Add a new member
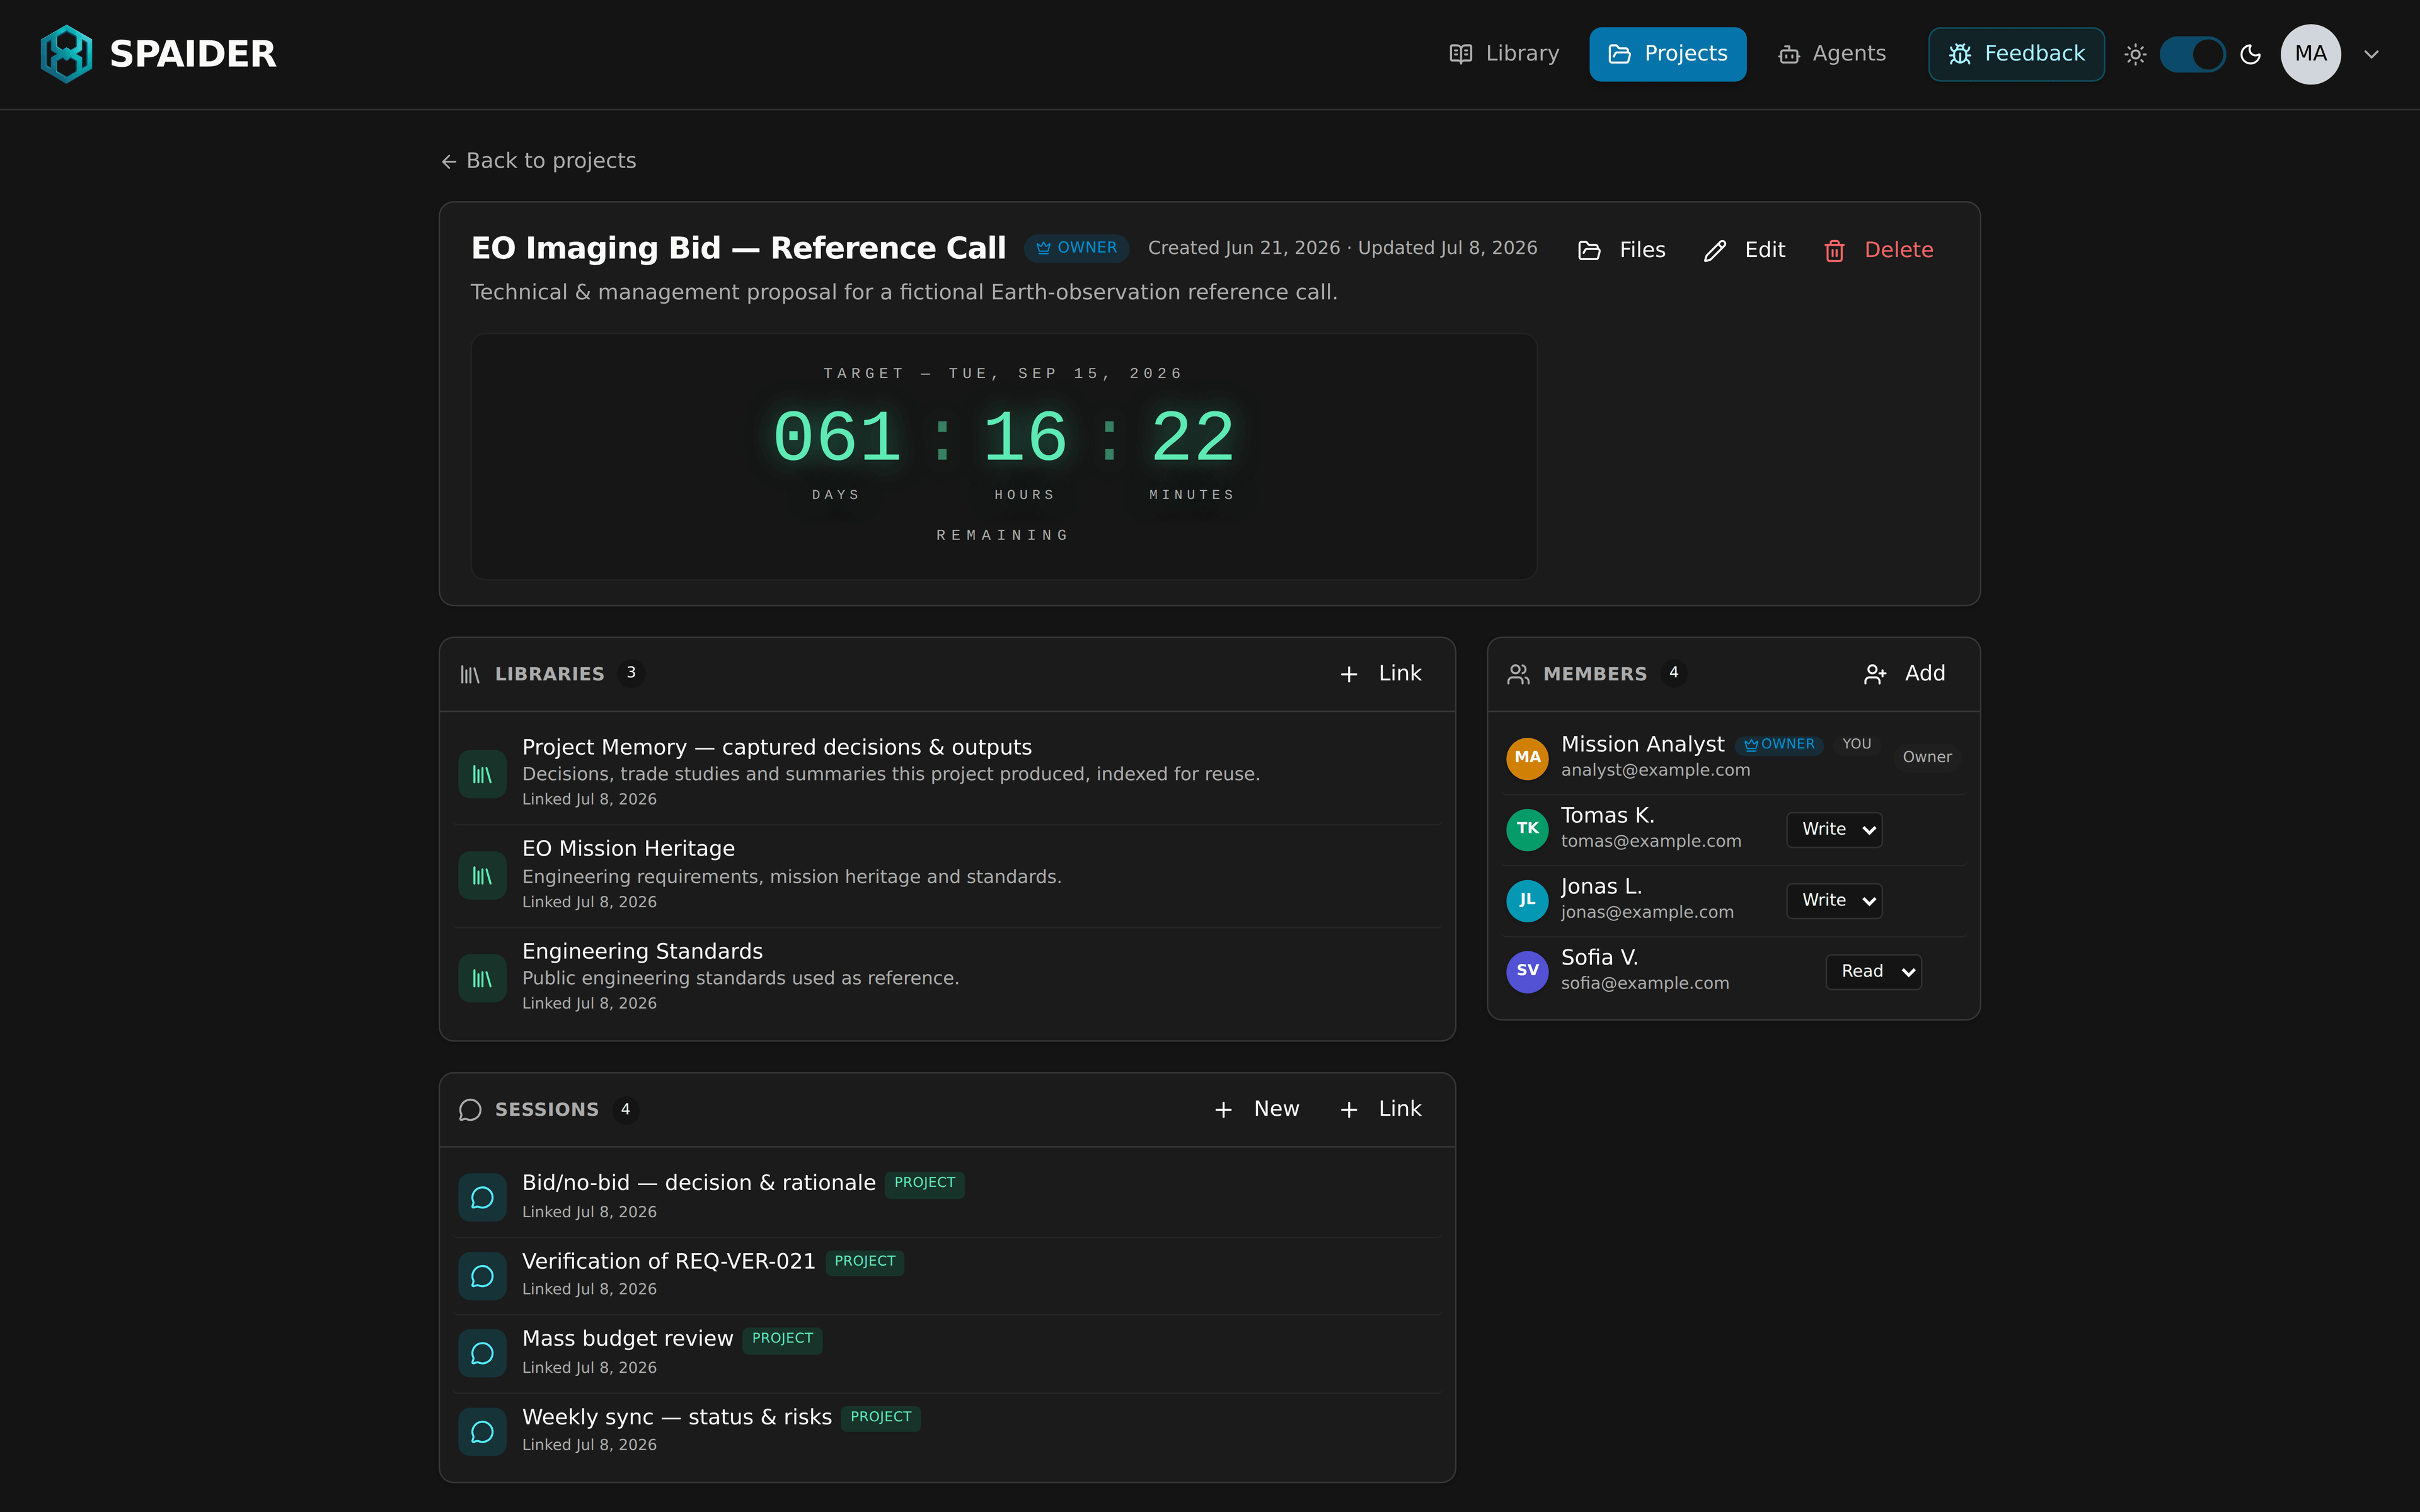Image resolution: width=2420 pixels, height=1512 pixels. [1904, 674]
